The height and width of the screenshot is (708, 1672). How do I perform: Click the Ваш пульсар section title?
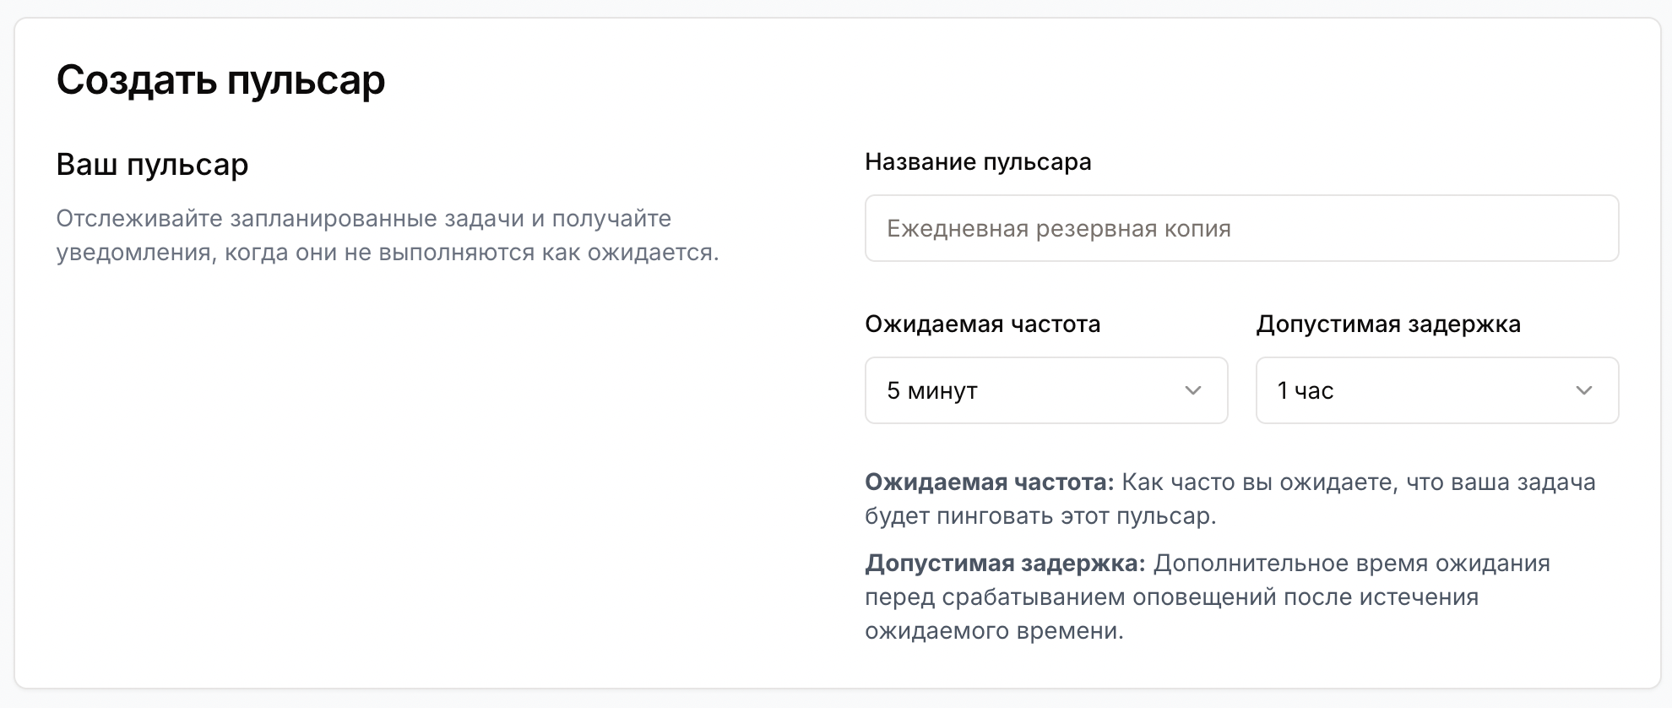pos(153,165)
